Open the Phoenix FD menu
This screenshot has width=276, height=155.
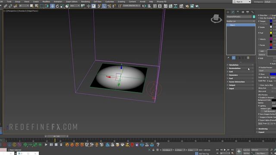pyautogui.click(x=161, y=2)
